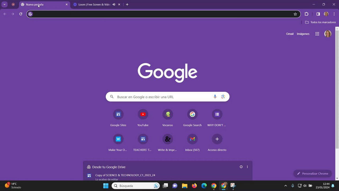Viewport: 339px width, 191px height.
Task: Close the Loom tab
Action: (x=119, y=5)
